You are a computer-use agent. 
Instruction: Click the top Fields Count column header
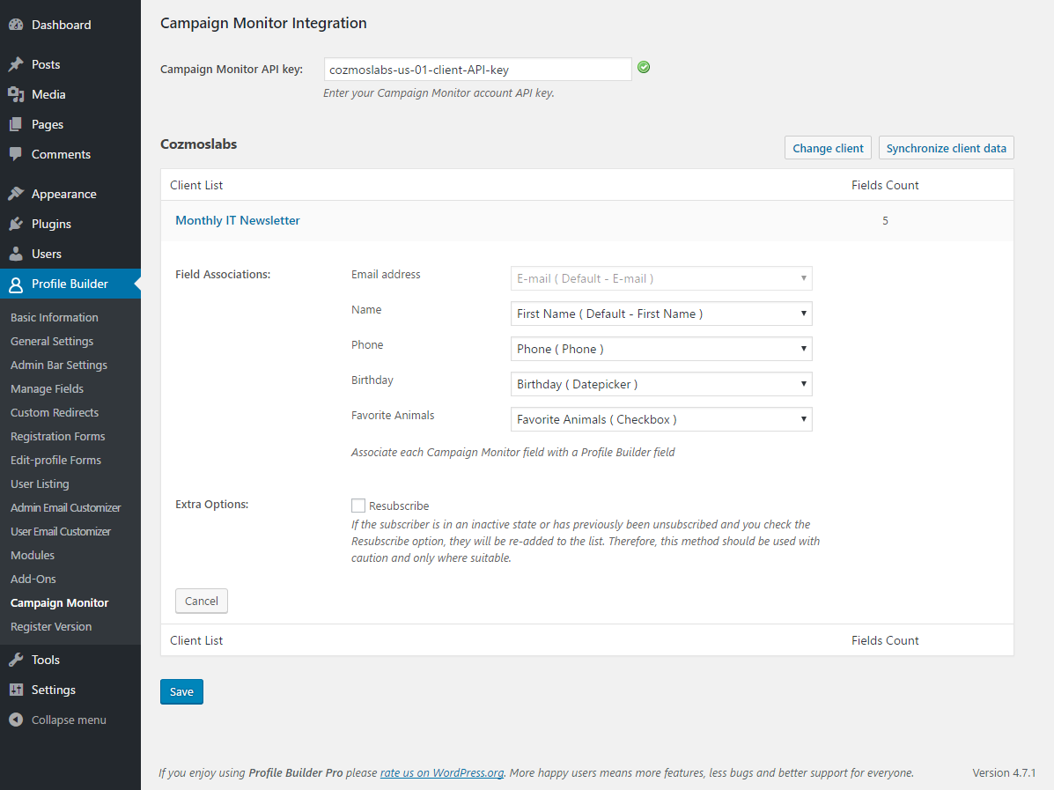(x=885, y=185)
